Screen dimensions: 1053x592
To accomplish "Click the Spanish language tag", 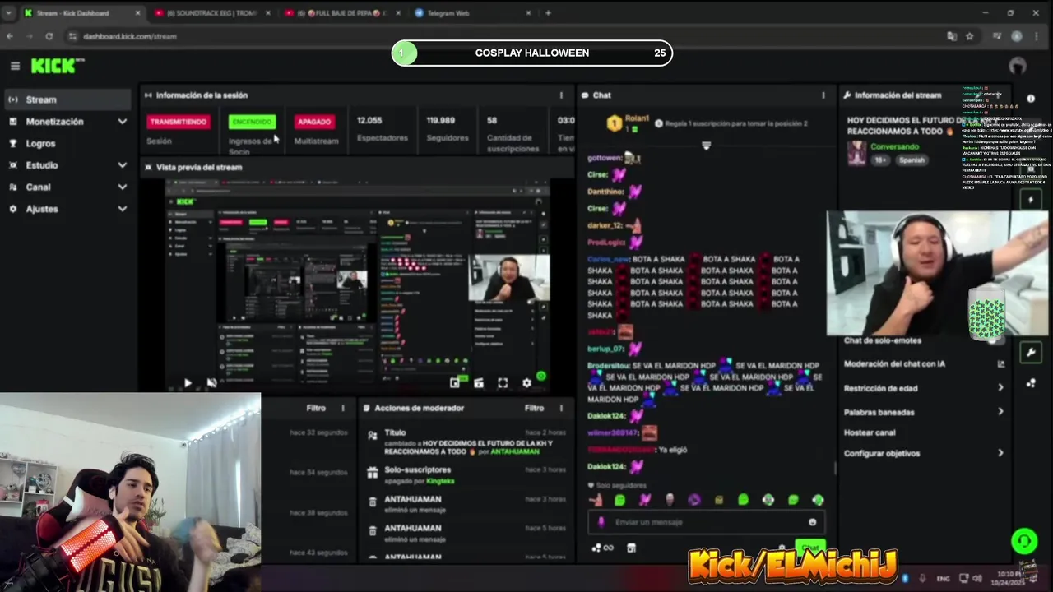I will 912,160.
